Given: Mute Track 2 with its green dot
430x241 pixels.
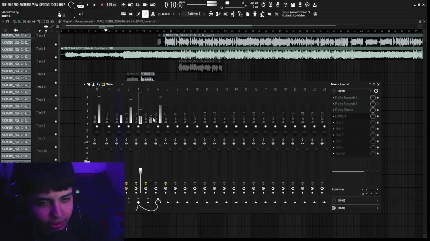Looking at the screenshot, I should coord(56,57).
